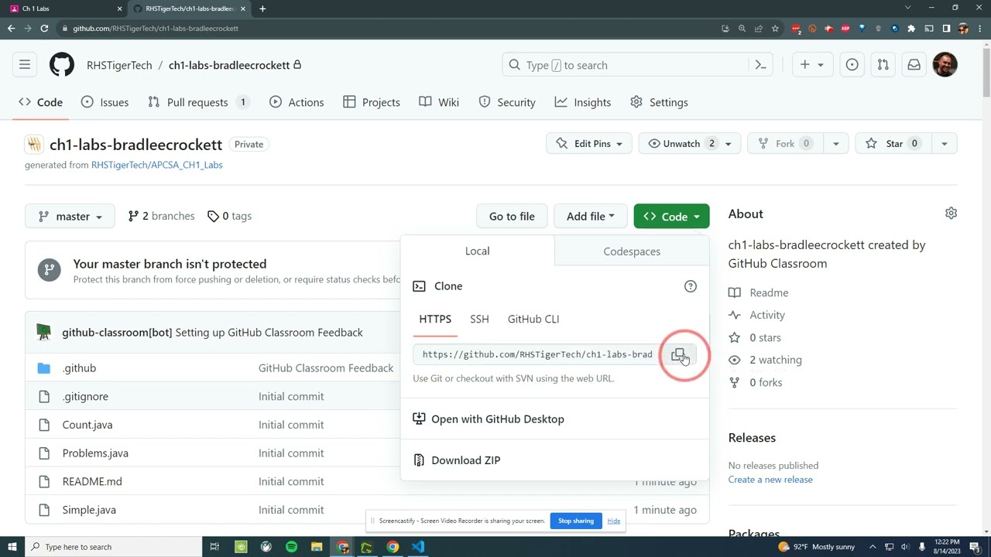Open the Fork list dropdown arrow
This screenshot has height=557, width=991.
[835, 143]
